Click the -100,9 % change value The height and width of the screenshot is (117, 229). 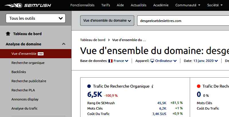point(111,96)
